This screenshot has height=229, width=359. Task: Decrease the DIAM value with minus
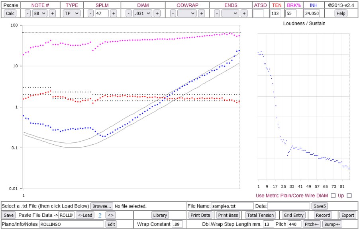(x=129, y=14)
